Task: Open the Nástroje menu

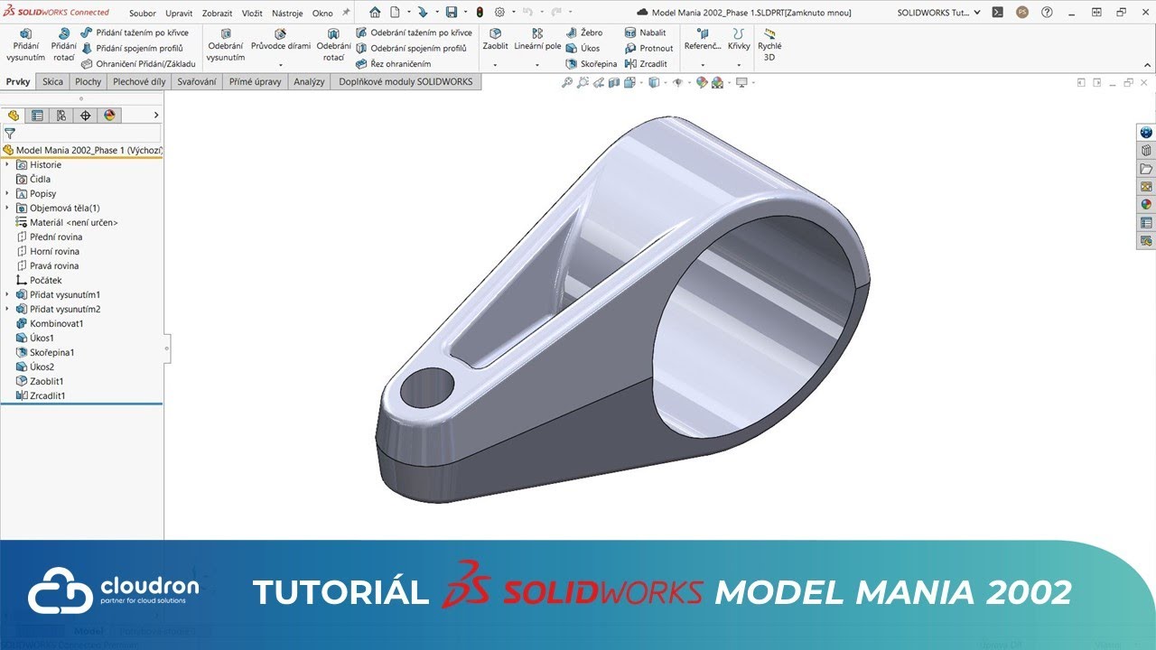Action: point(287,14)
